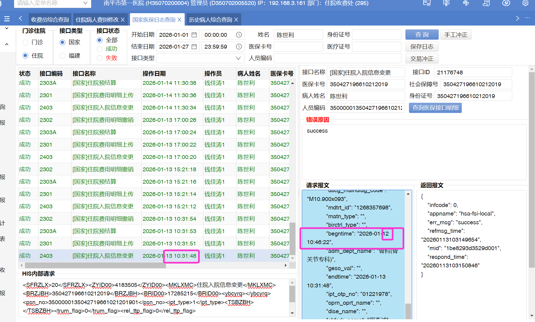Click the log table horizontal scrollbar
Screen dimensions: 535x322
click(x=95, y=265)
